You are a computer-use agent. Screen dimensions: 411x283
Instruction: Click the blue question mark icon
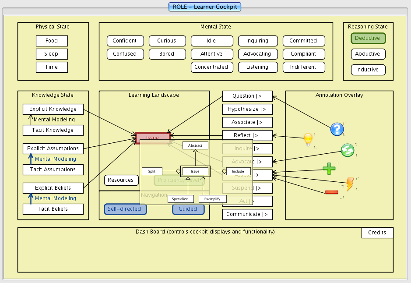click(x=337, y=129)
